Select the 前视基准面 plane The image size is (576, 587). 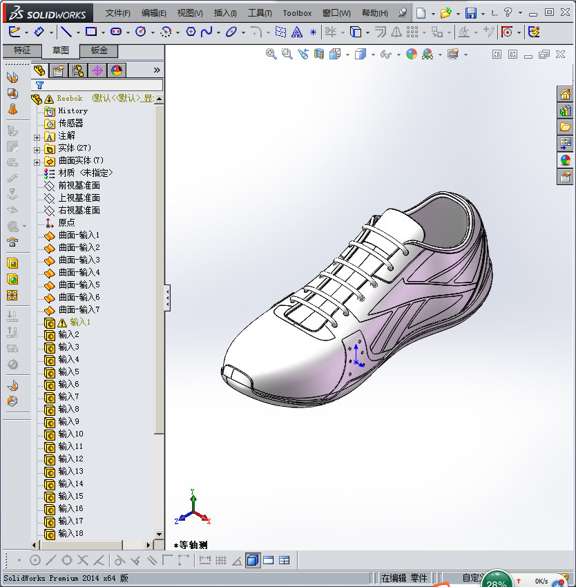click(x=79, y=185)
